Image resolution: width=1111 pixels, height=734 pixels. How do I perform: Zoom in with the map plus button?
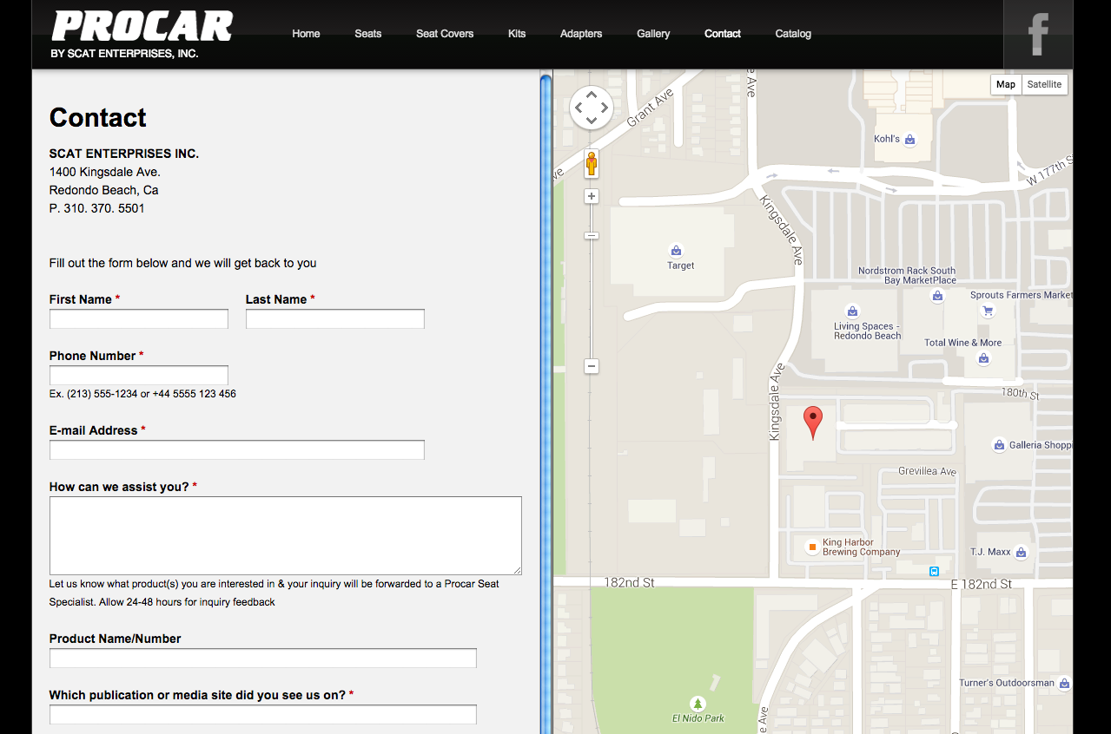tap(592, 197)
